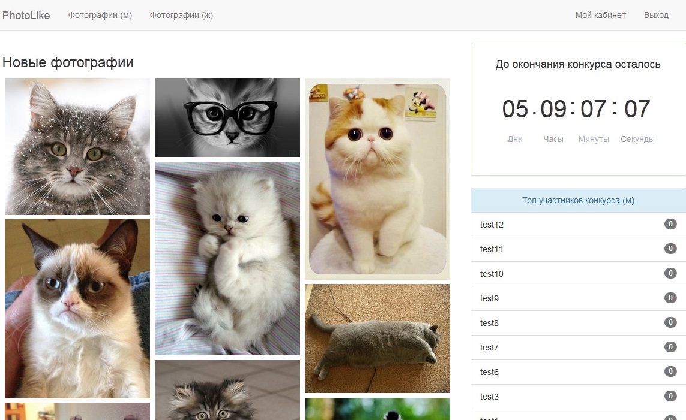This screenshot has height=420, width=686.
Task: Click the vote count badge for test7
Action: [x=670, y=347]
